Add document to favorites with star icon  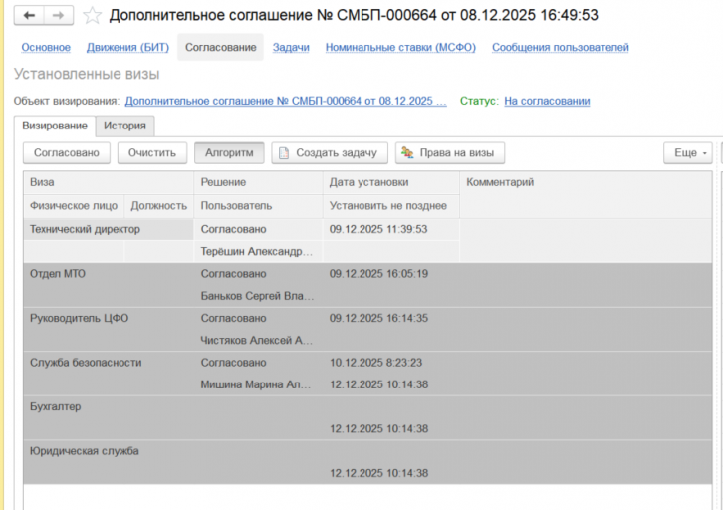92,15
